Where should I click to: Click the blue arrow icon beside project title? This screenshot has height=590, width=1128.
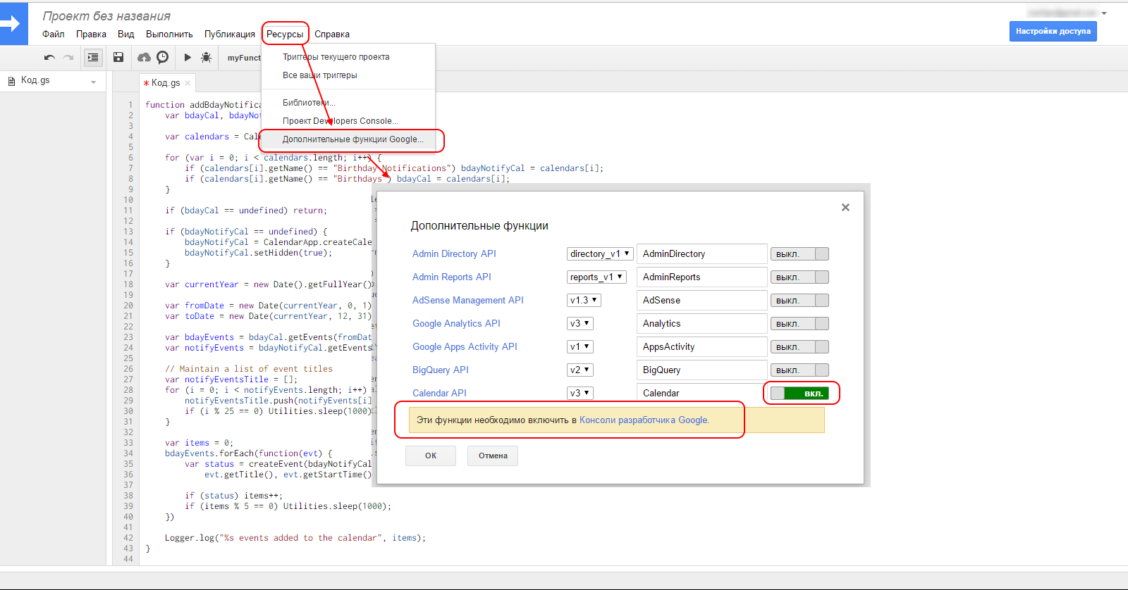(14, 24)
